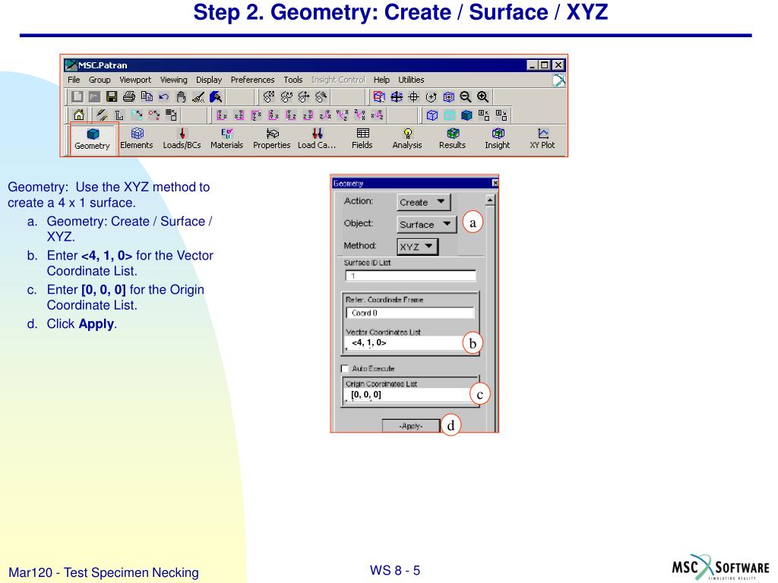Open the Loads/BCs application
The image size is (778, 583).
pos(182,139)
